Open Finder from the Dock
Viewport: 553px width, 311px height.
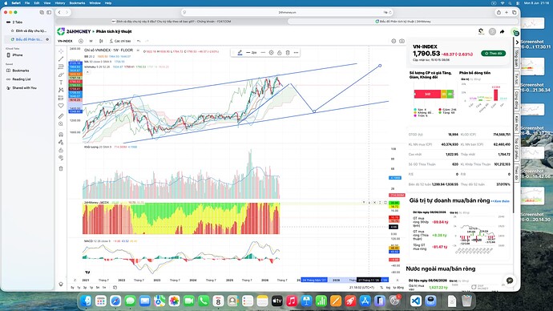tap(86, 301)
